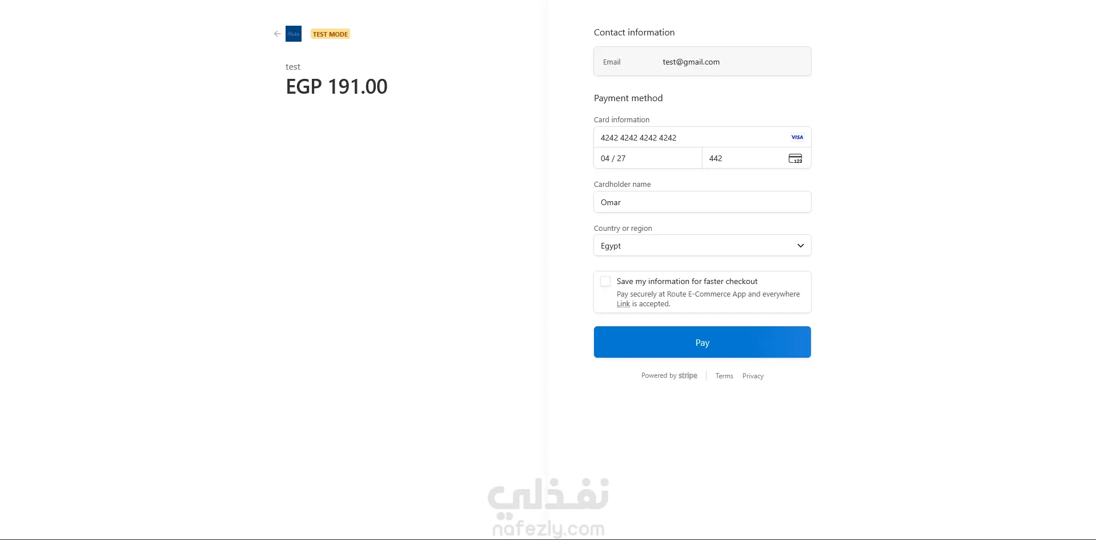Select the Cardholder name input
The height and width of the screenshot is (540, 1096).
pos(702,202)
